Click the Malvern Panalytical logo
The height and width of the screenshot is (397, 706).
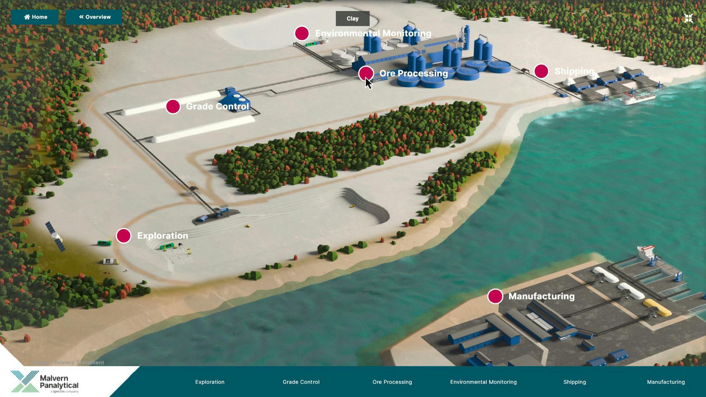[45, 382]
